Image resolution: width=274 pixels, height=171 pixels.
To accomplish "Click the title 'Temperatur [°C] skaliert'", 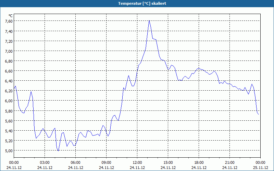I will [142, 3].
